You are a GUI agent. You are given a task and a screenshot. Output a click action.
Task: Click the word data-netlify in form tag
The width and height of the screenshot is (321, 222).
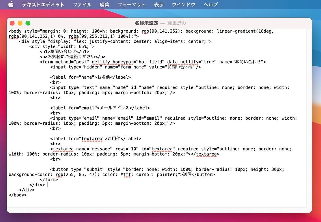183,62
